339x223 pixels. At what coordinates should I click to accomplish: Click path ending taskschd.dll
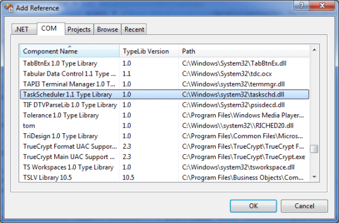[233, 95]
